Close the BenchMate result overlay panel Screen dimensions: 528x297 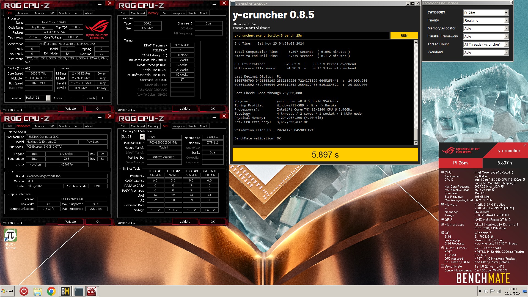(524, 145)
